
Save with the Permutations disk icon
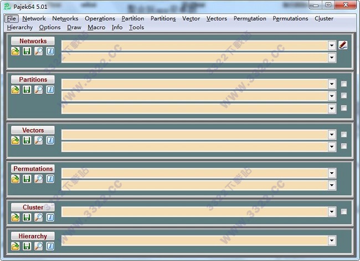coord(27,179)
